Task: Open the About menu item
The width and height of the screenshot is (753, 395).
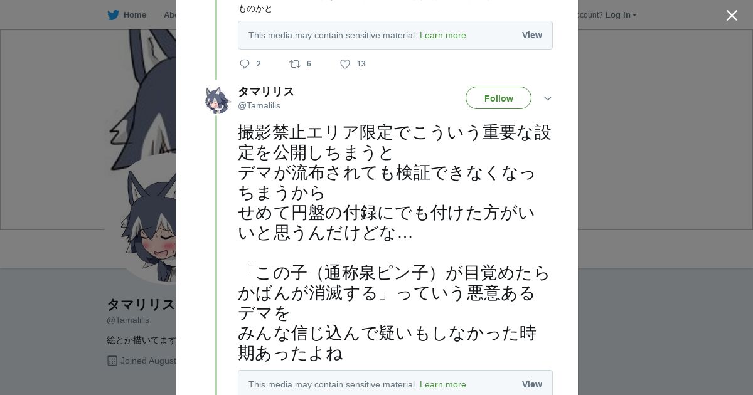Action: (x=169, y=15)
